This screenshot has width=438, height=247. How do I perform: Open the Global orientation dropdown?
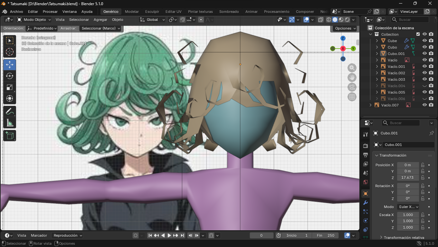[152, 20]
